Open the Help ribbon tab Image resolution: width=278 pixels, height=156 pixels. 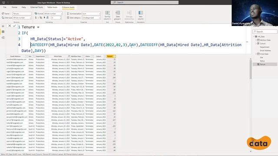coord(24,7)
